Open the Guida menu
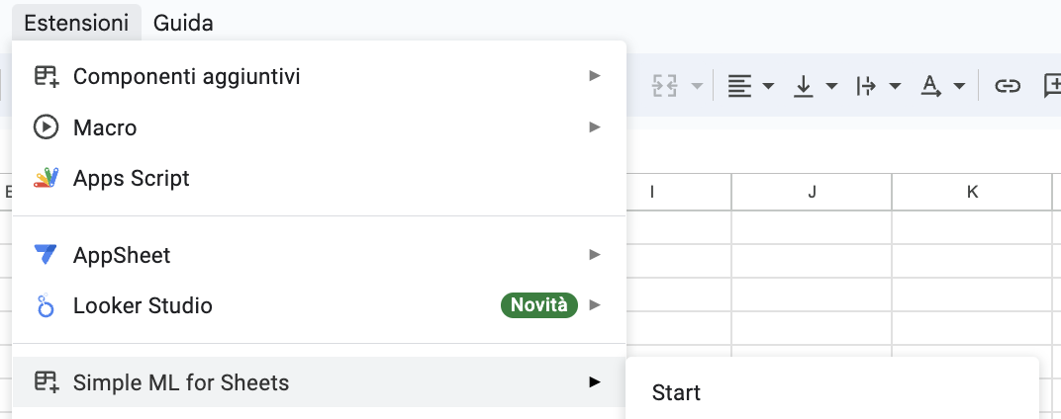Image resolution: width=1061 pixels, height=419 pixels. click(183, 23)
